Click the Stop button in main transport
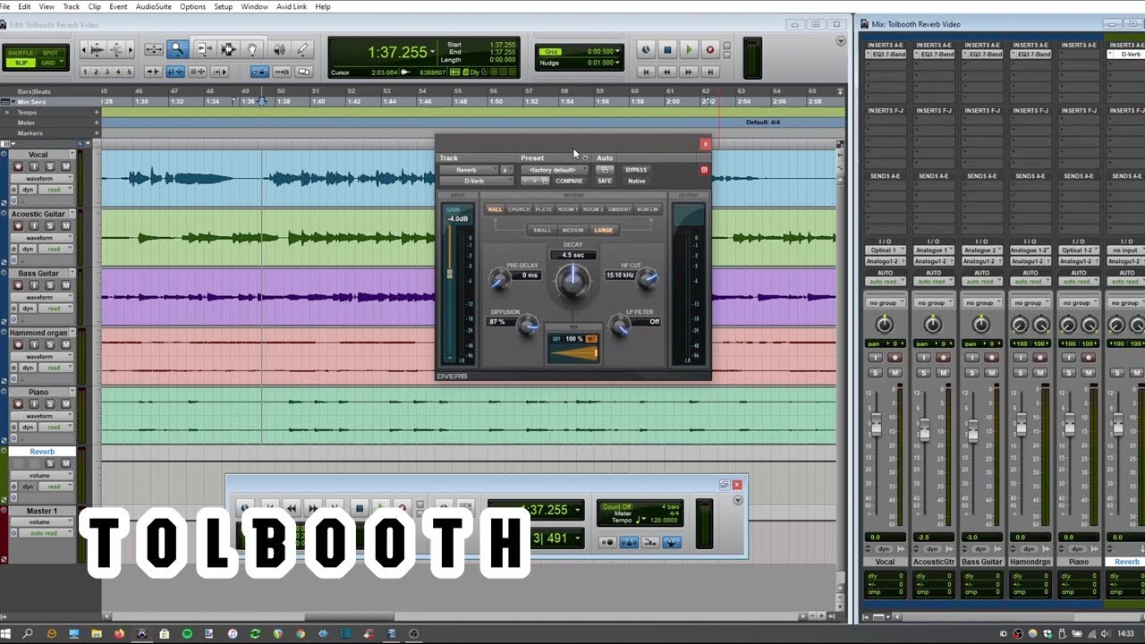This screenshot has height=644, width=1145. pos(667,50)
